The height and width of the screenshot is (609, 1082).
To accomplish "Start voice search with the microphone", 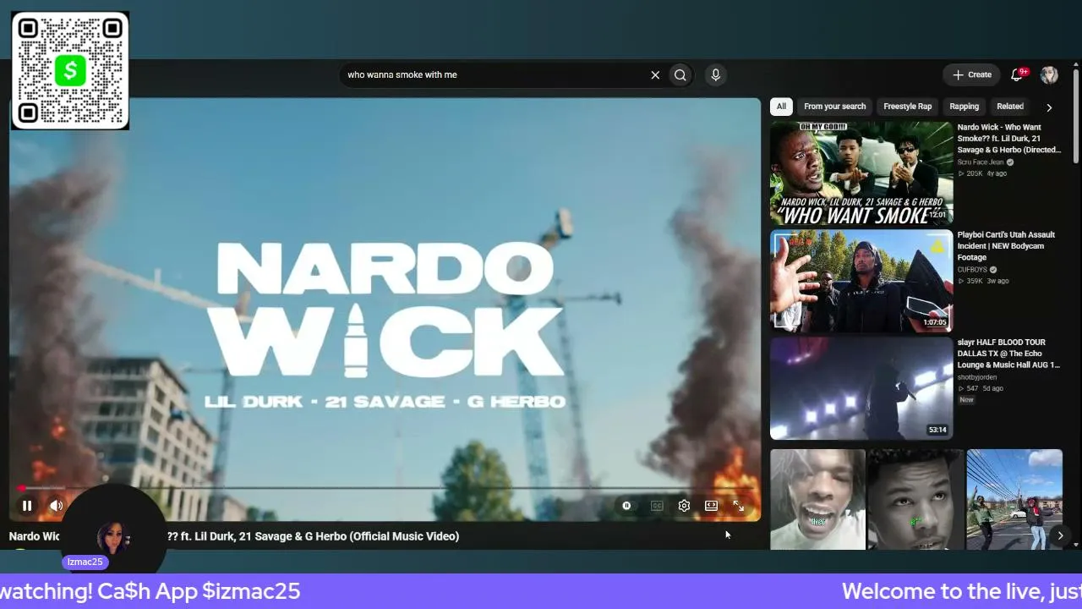I will coord(715,74).
